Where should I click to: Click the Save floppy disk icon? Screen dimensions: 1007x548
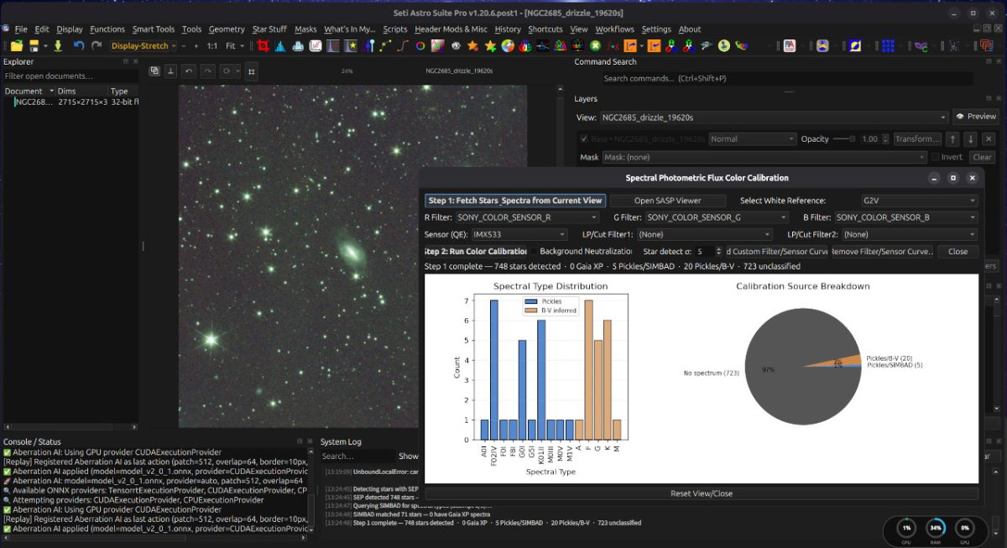click(34, 46)
